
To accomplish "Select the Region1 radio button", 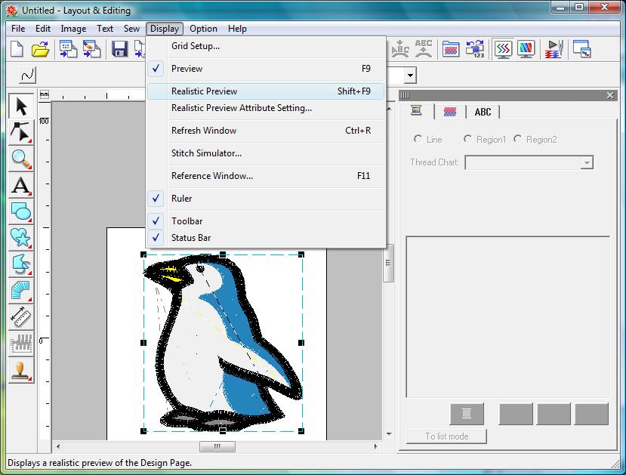I will click(467, 139).
